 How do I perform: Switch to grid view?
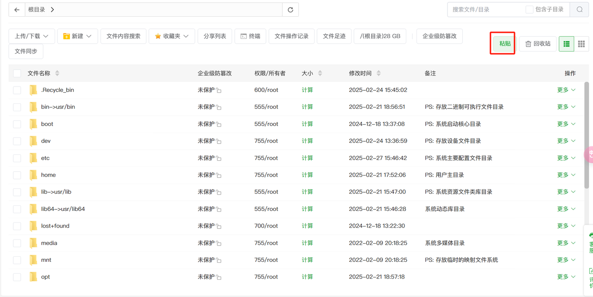[581, 44]
